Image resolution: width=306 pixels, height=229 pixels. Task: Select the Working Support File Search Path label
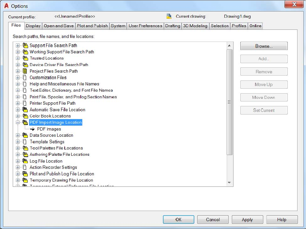(62, 52)
